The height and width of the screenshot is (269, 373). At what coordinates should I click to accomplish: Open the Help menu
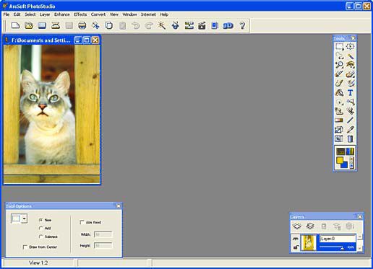164,14
